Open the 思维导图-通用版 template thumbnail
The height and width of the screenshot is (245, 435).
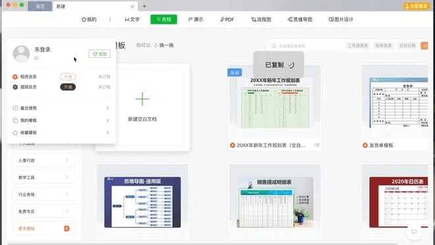pos(142,202)
